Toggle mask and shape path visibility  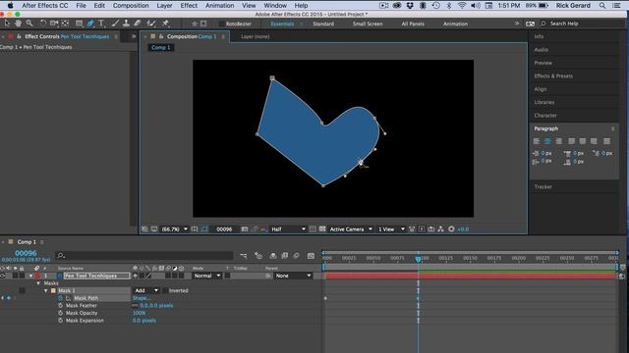click(x=204, y=229)
